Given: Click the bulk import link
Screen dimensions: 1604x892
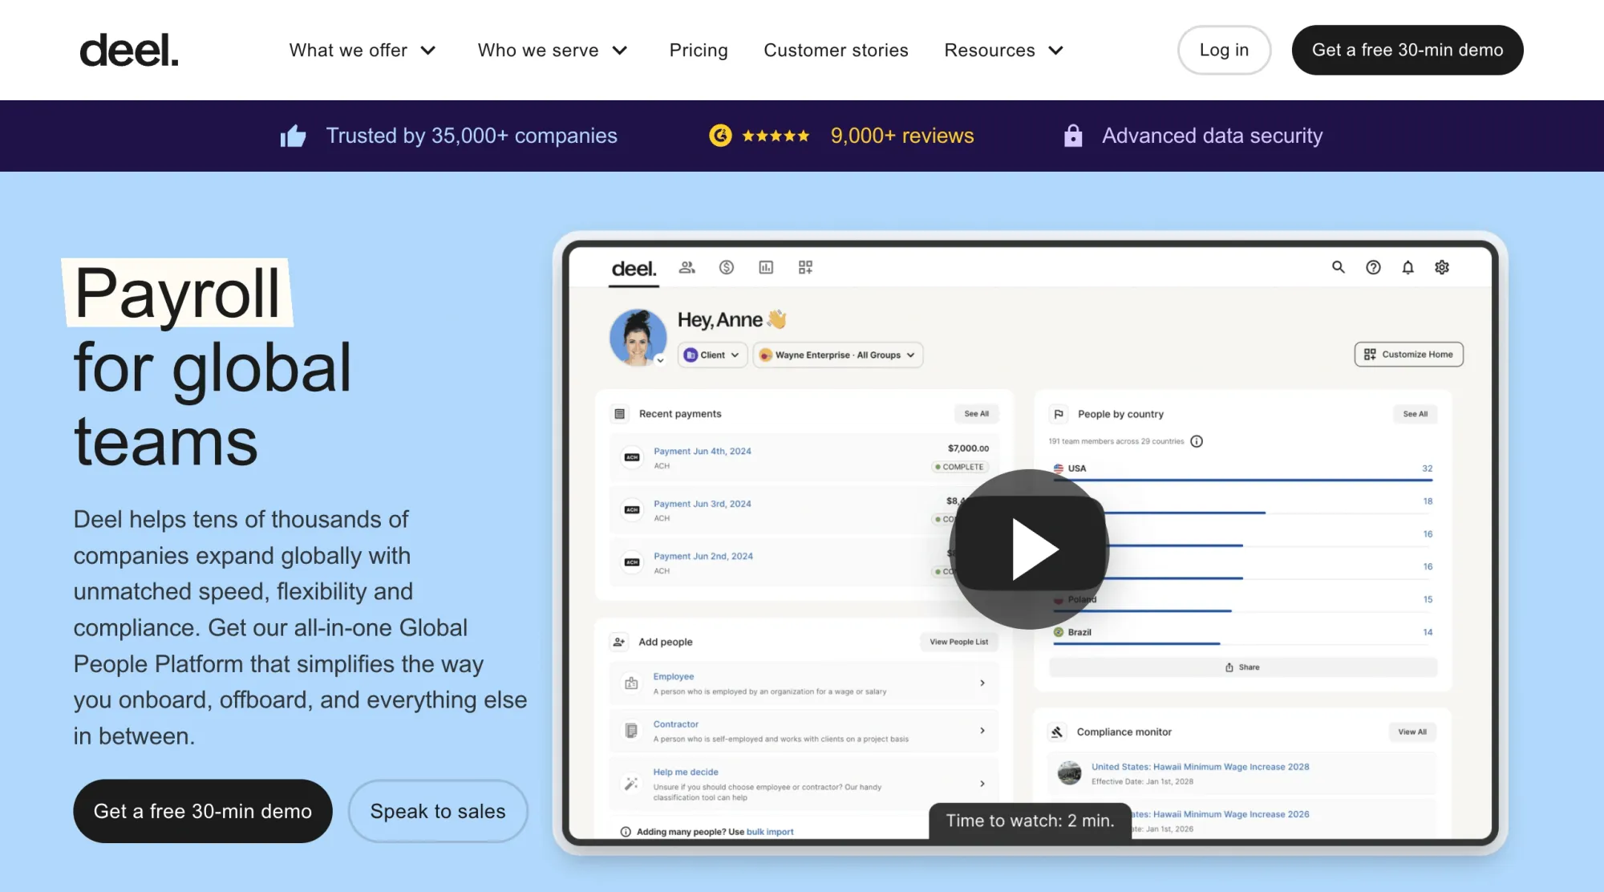Looking at the screenshot, I should coord(770,832).
